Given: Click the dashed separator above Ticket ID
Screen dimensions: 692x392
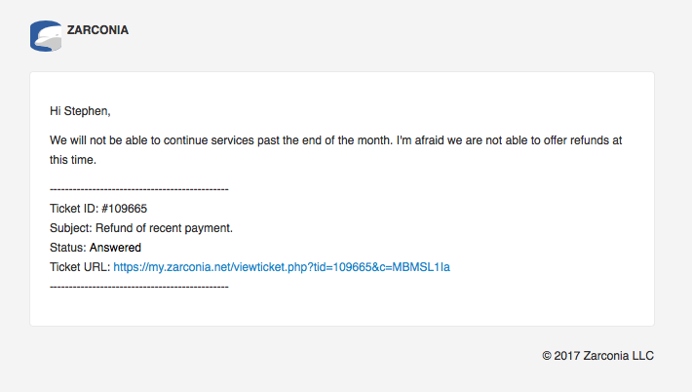Looking at the screenshot, I should [x=138, y=189].
